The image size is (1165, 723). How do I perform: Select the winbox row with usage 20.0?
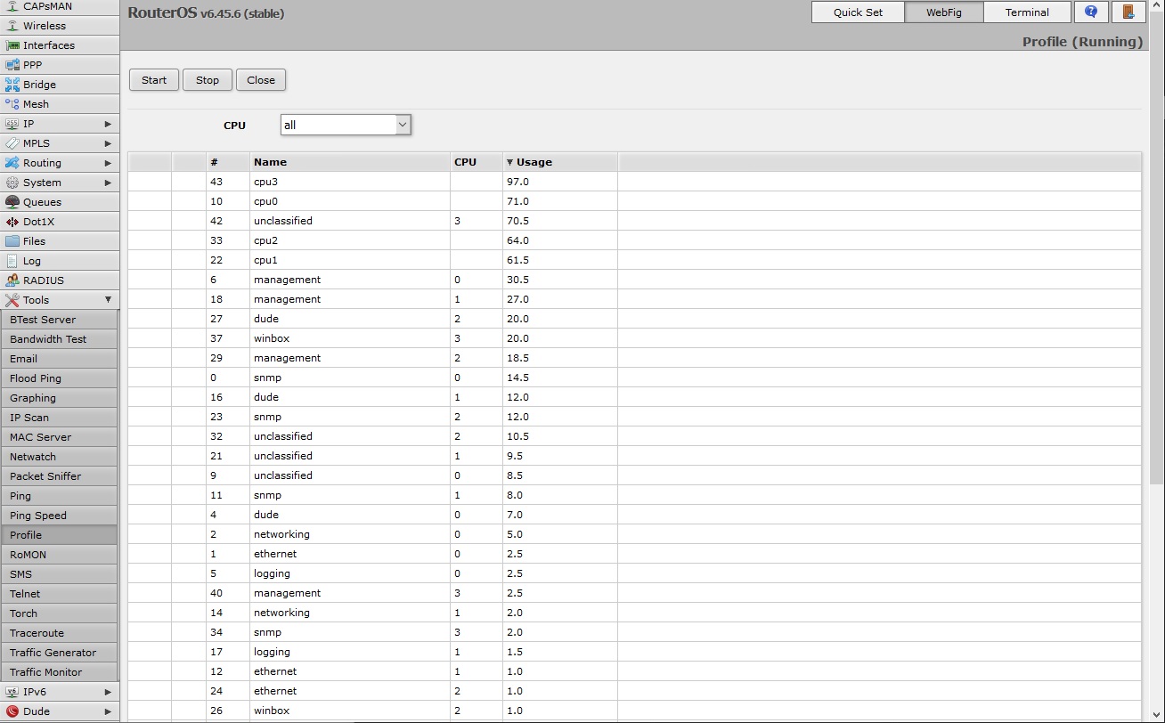coord(634,338)
